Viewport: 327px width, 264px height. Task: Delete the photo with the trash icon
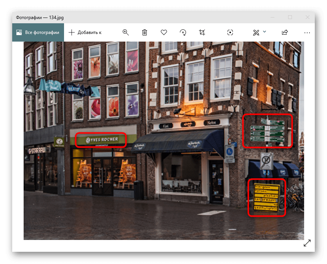click(145, 32)
